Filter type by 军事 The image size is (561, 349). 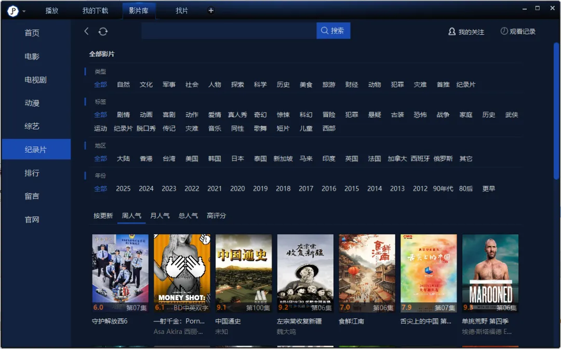169,85
